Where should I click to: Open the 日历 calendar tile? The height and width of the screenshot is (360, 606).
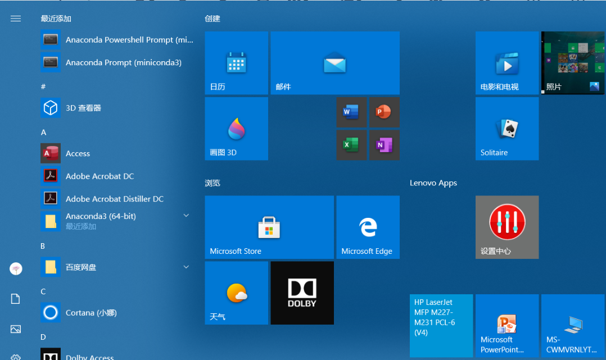(237, 63)
